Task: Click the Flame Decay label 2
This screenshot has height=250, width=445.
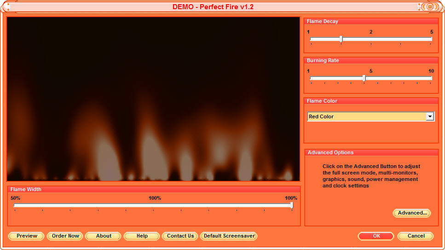Action: (370, 32)
